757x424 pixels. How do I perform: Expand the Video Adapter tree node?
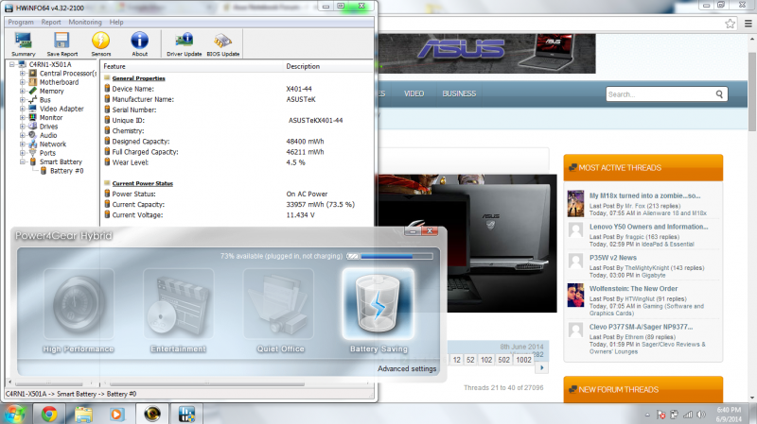tap(22, 109)
